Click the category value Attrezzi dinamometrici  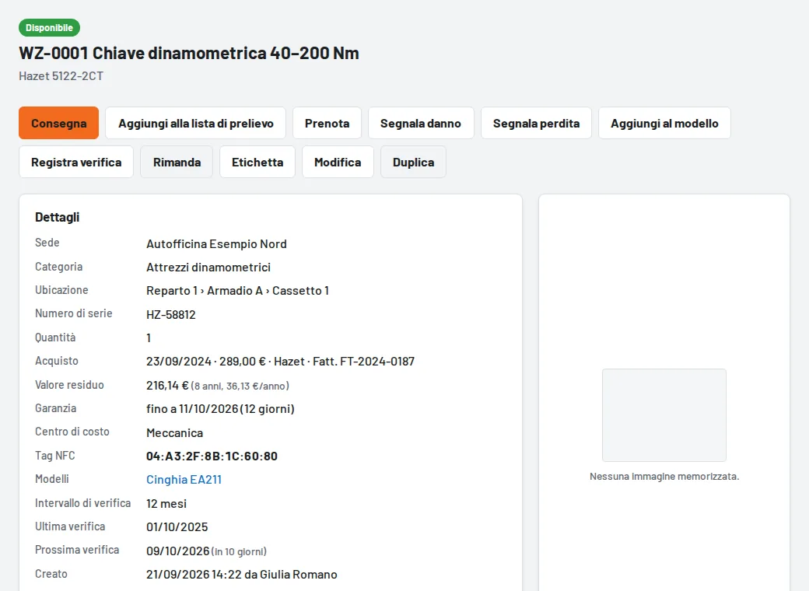click(208, 268)
